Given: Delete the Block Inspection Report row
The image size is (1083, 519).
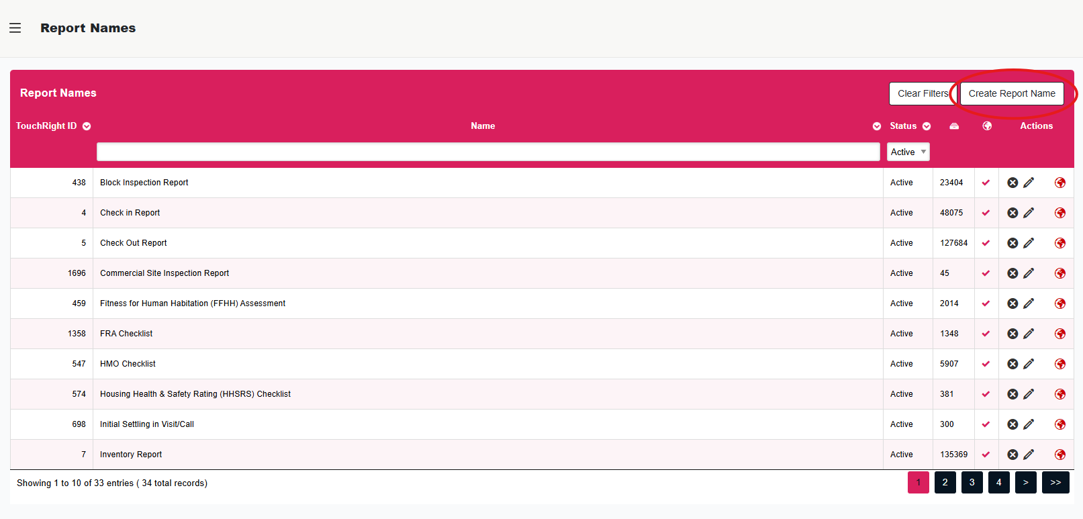Looking at the screenshot, I should [x=1013, y=183].
